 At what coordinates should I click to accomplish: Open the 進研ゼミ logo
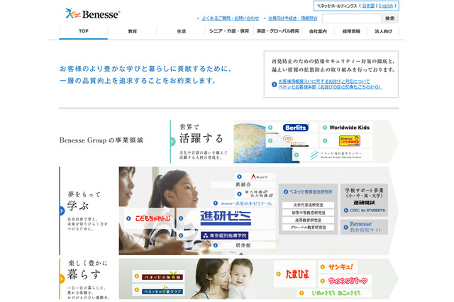[x=226, y=218]
